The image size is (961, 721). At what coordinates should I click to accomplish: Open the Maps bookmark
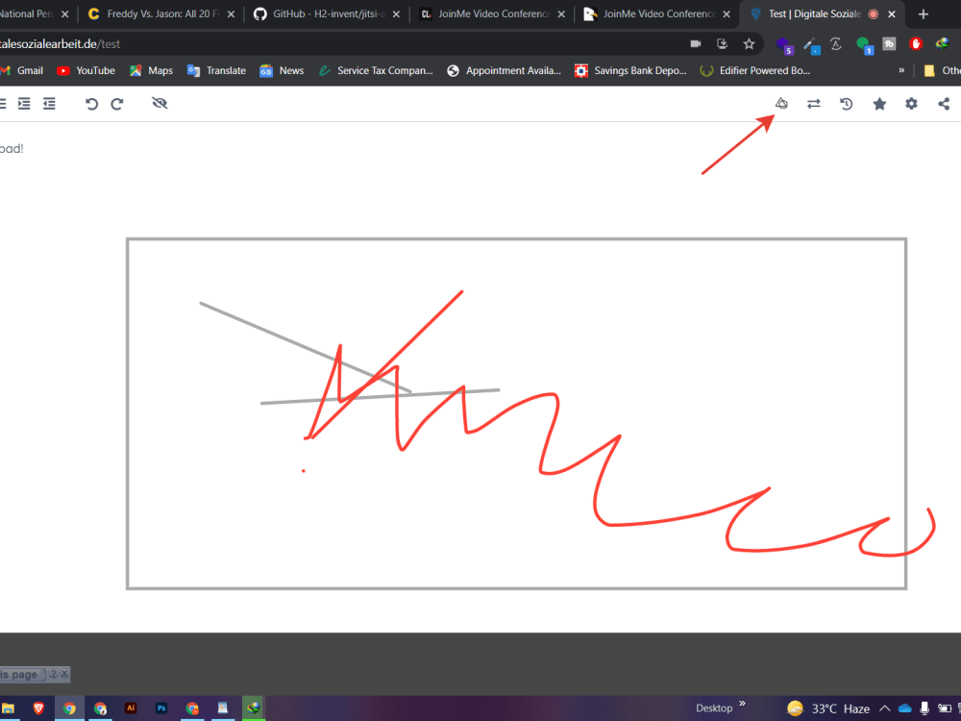(152, 70)
